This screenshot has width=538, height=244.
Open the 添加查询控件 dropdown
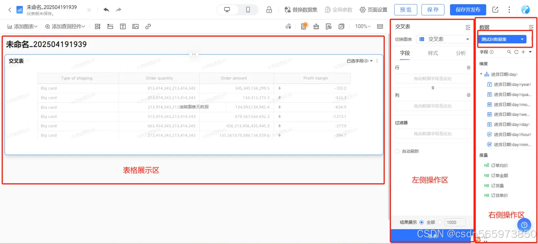pyautogui.click(x=65, y=26)
